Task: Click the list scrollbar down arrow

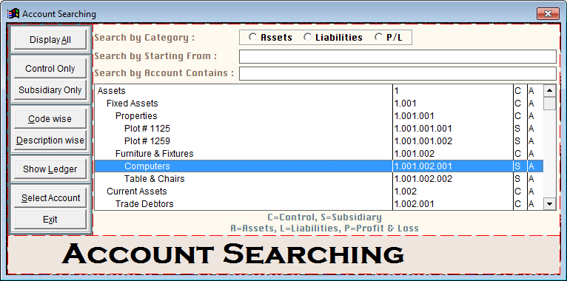Action: tap(550, 203)
